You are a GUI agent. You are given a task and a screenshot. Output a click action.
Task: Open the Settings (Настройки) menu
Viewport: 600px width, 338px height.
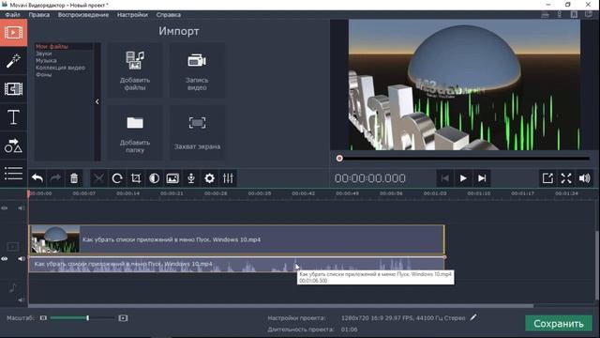132,15
